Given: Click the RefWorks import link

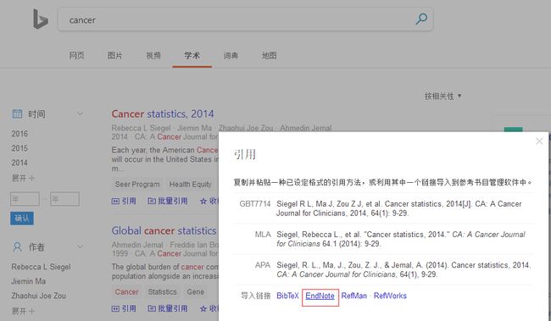Looking at the screenshot, I should click(x=390, y=296).
